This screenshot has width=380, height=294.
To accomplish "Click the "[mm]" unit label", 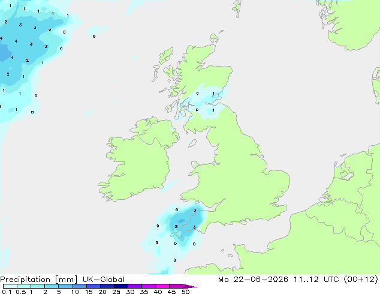I will click(x=66, y=280).
